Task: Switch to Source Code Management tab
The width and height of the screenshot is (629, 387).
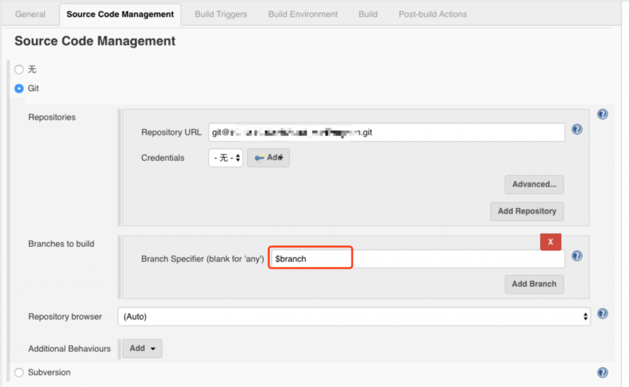Action: 120,14
